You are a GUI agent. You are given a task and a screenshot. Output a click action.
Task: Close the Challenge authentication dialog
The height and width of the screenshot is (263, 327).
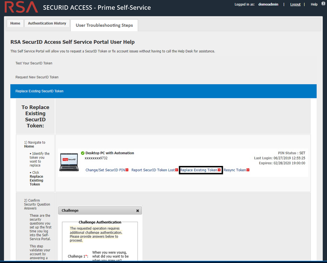(137, 210)
